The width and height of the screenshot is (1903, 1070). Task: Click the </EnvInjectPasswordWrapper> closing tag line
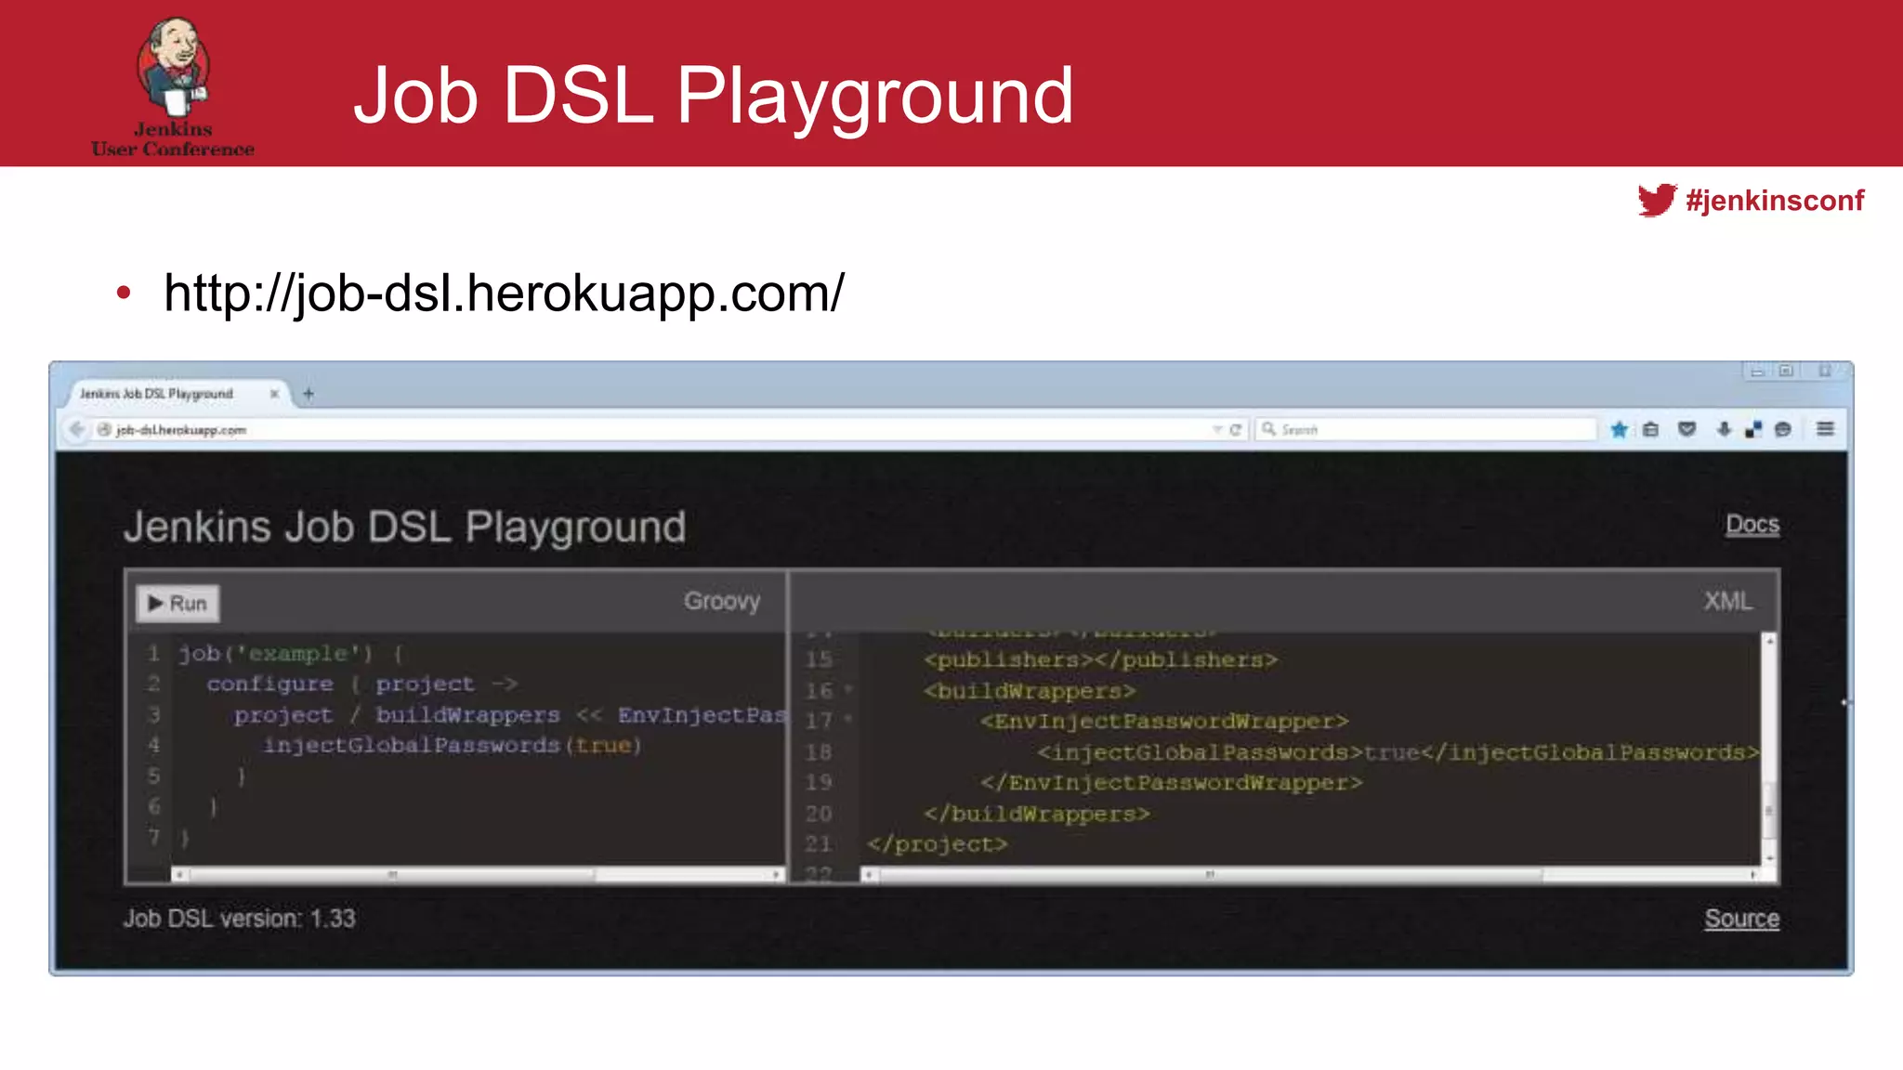1171,783
